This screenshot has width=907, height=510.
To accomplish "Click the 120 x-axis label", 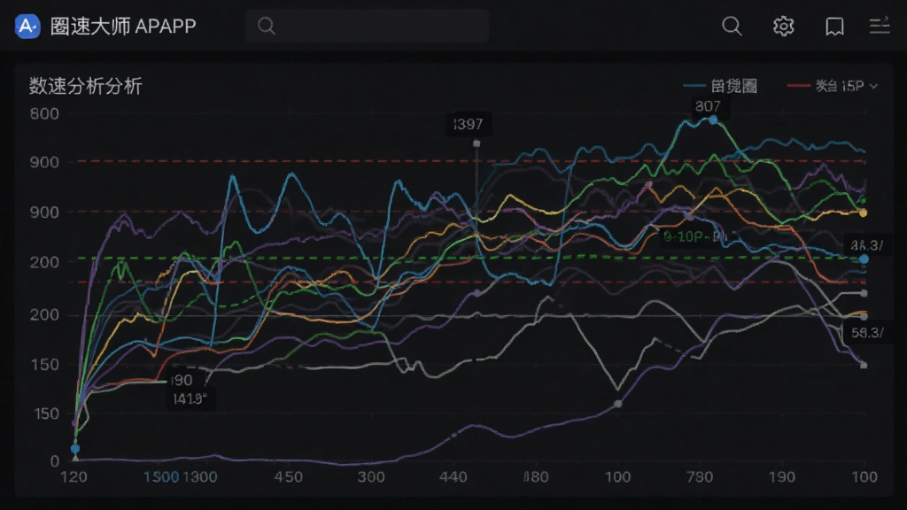I will click(x=74, y=477).
